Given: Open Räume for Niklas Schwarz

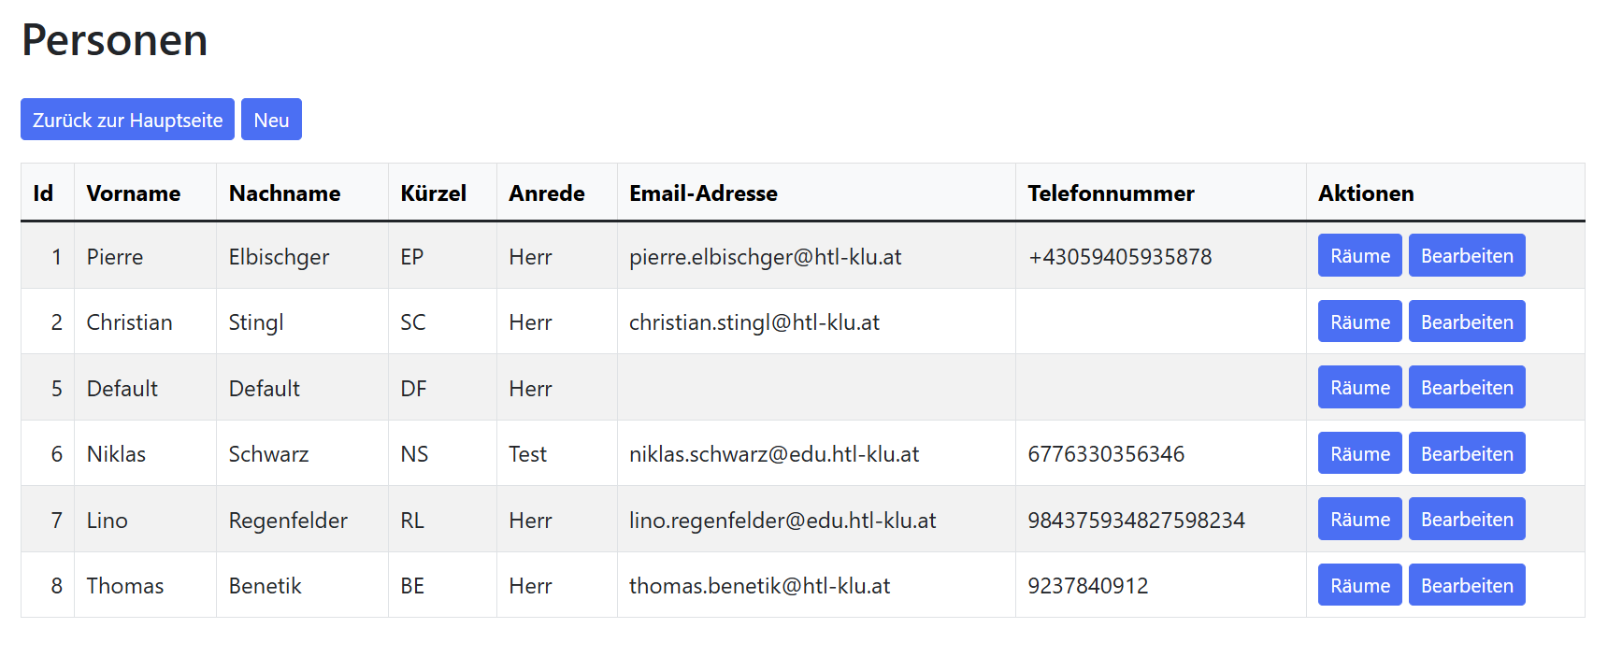Looking at the screenshot, I should pos(1359,453).
